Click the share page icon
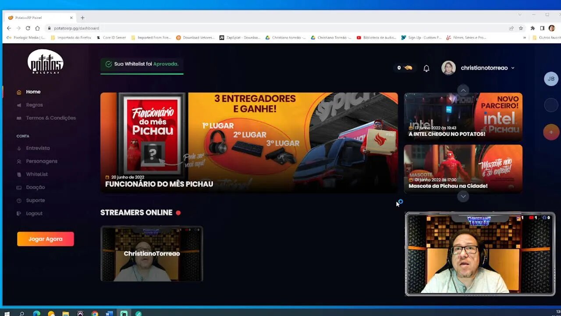Screen dimensions: 561x316 511,28
